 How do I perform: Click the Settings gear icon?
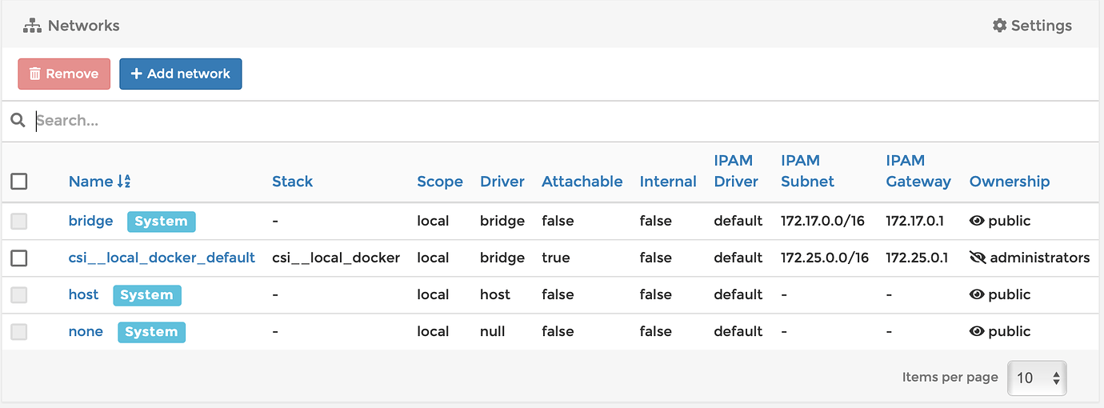coord(999,26)
